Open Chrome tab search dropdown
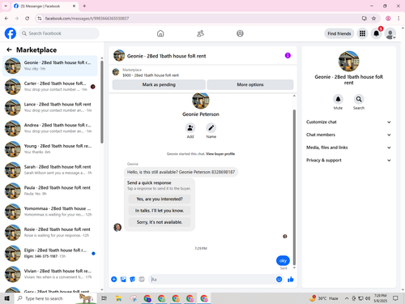The height and width of the screenshot is (304, 405). pos(6,6)
